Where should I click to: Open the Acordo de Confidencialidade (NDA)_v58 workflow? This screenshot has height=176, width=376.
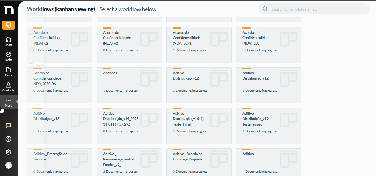click(269, 45)
